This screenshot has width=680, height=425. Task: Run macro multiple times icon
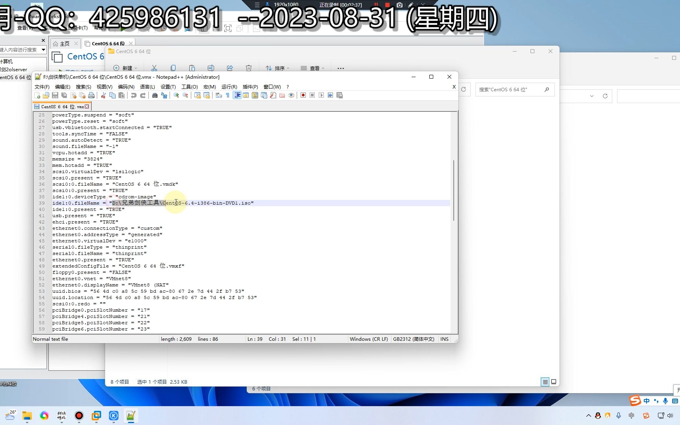click(330, 95)
